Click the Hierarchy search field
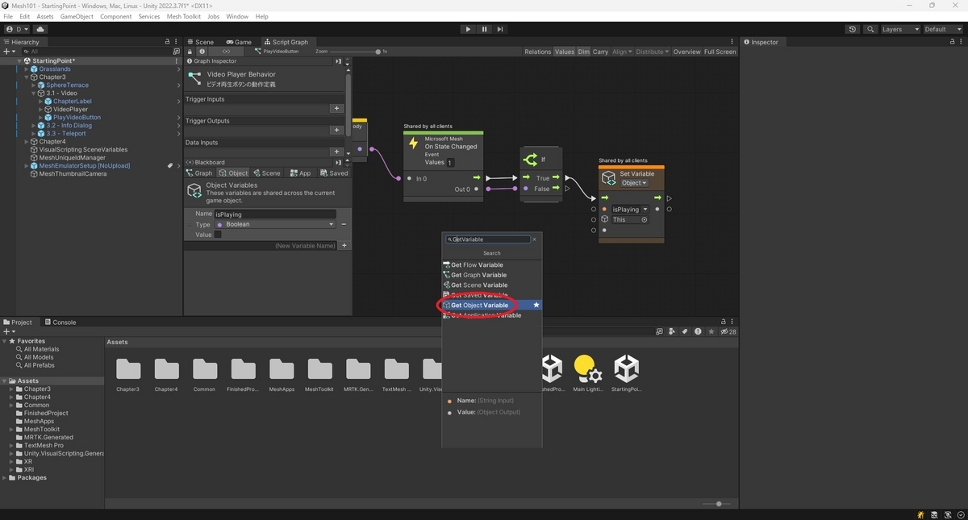This screenshot has width=968, height=520. tap(97, 51)
